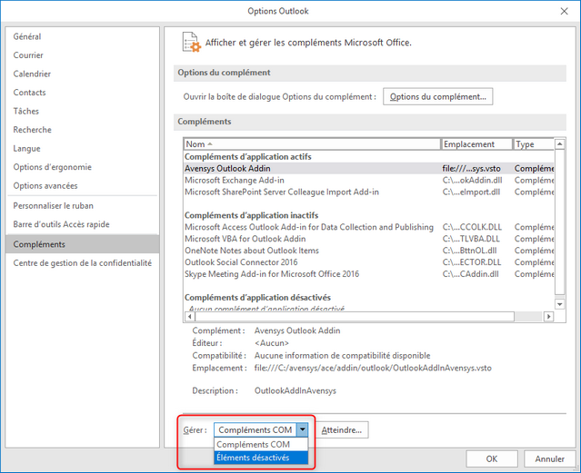Open the Gérer dropdown arrow

303,429
